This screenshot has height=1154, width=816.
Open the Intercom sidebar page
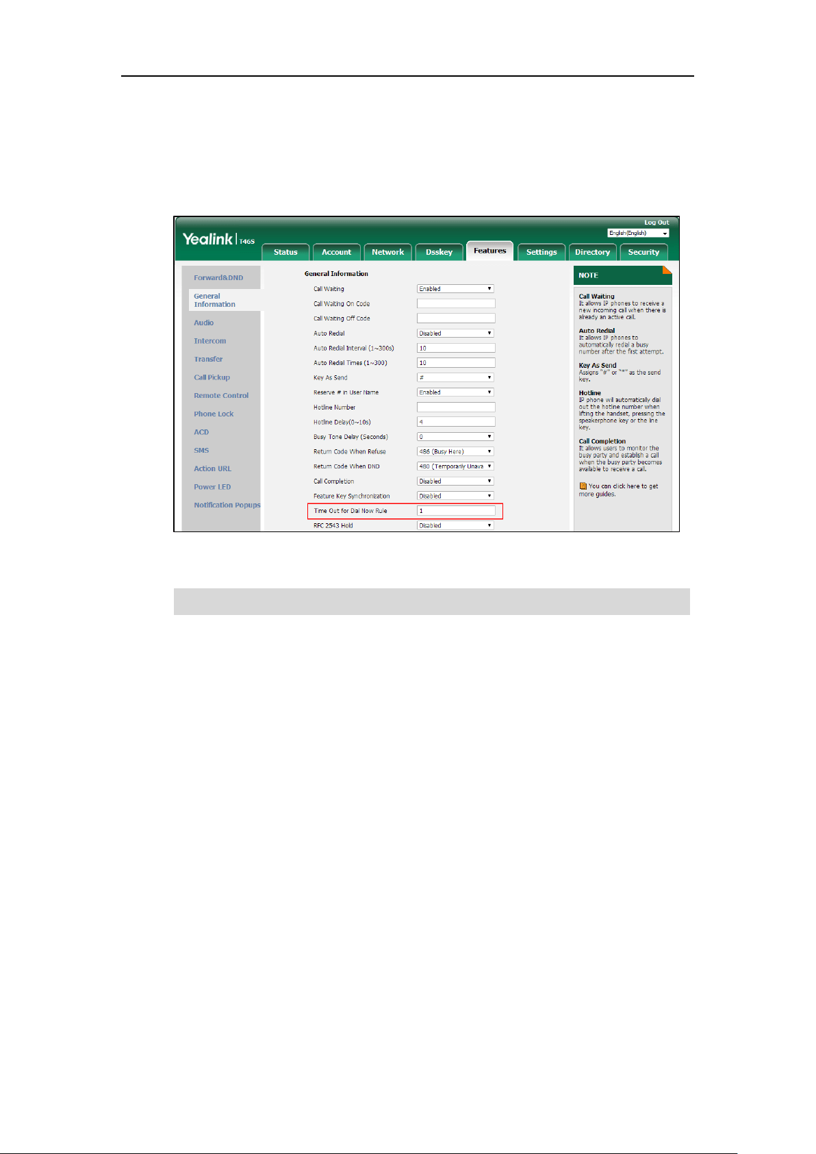click(x=209, y=341)
